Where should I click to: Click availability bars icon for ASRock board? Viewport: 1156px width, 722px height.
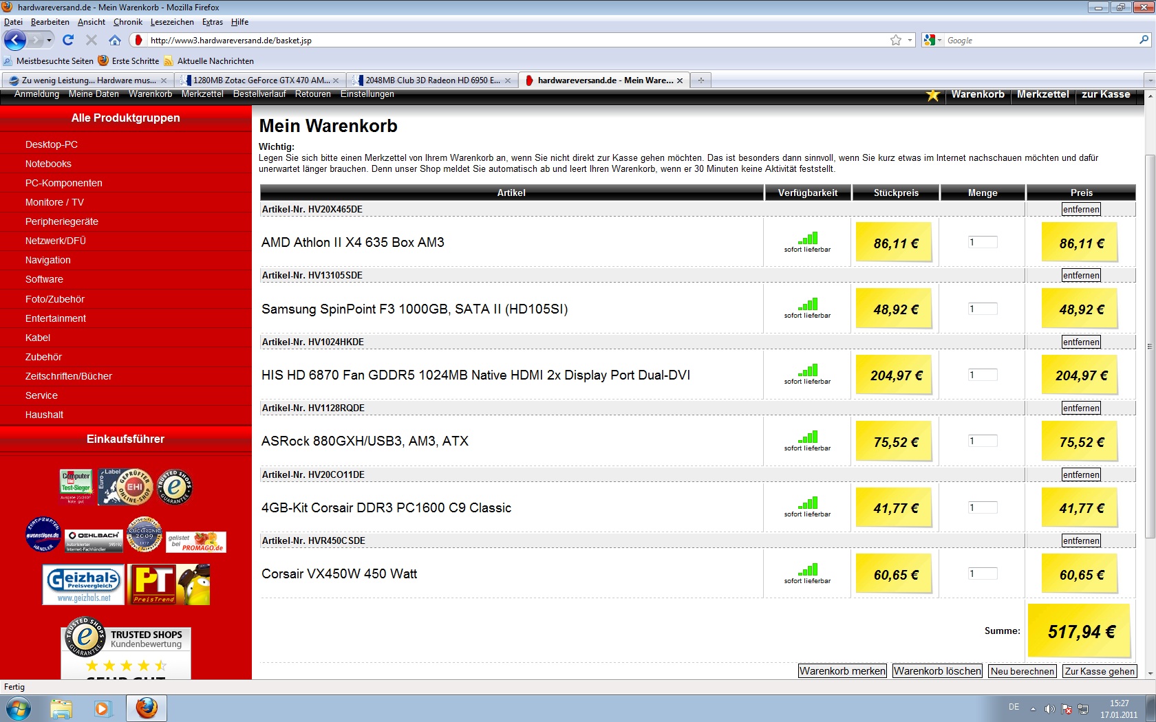(808, 437)
